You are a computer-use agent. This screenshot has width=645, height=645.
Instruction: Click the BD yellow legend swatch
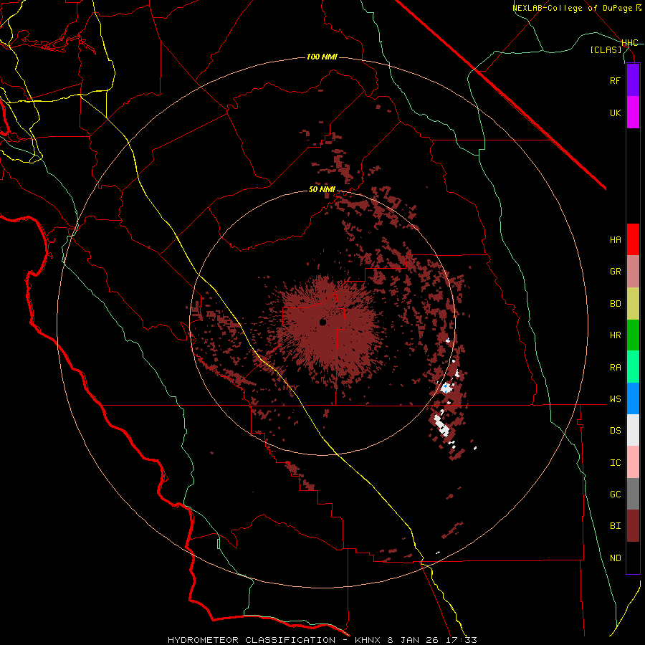(x=633, y=303)
